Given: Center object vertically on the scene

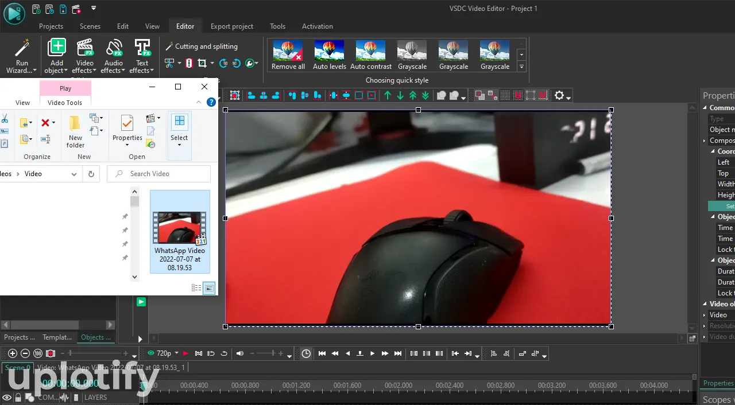Looking at the screenshot, I should click(346, 95).
